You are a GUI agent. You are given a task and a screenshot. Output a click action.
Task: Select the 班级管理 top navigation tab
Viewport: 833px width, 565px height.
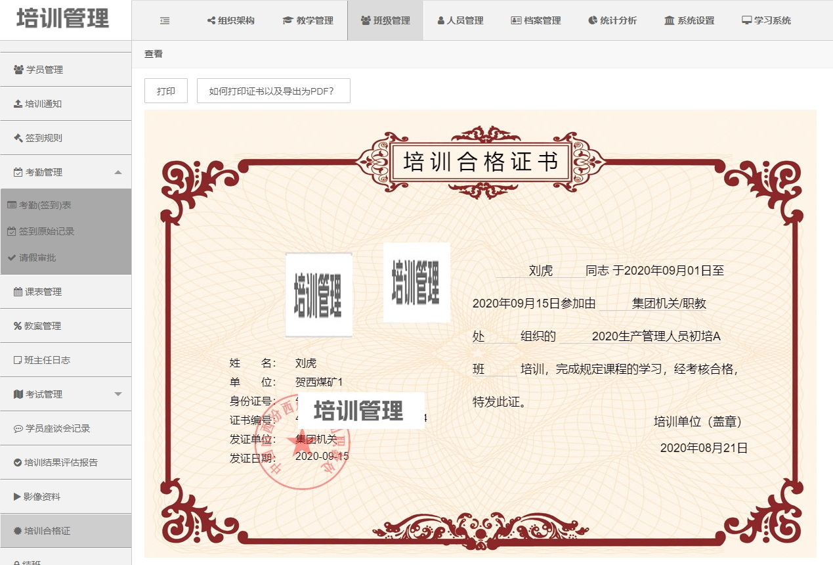point(385,20)
